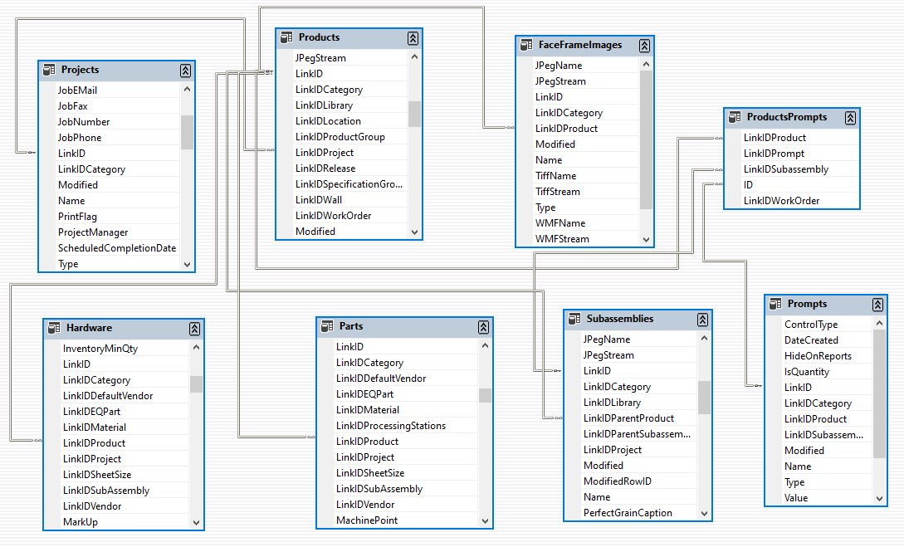This screenshot has height=547, width=904.
Task: Collapse the Projects table
Action: coord(187,70)
